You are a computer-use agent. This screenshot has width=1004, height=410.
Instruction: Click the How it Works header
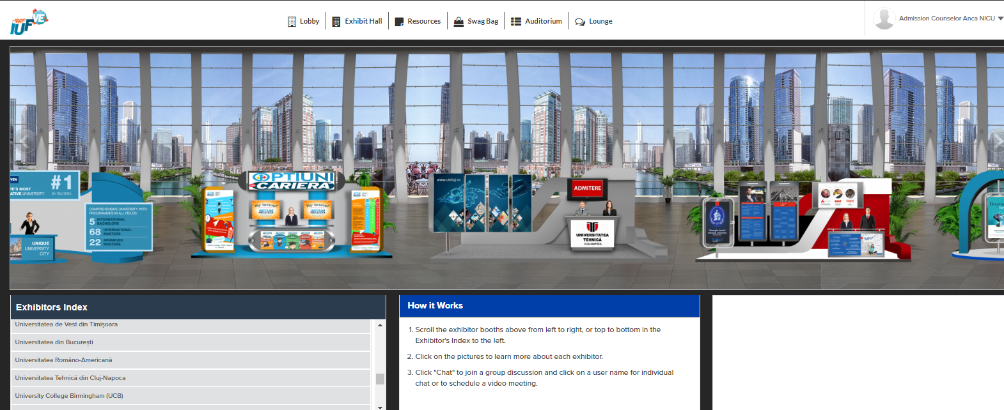549,306
